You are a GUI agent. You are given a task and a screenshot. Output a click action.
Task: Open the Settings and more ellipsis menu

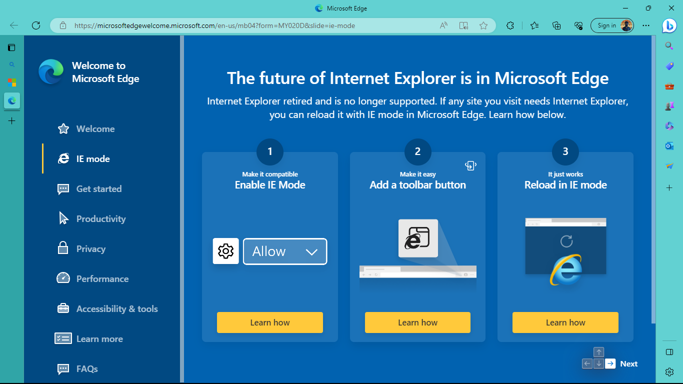pos(646,25)
